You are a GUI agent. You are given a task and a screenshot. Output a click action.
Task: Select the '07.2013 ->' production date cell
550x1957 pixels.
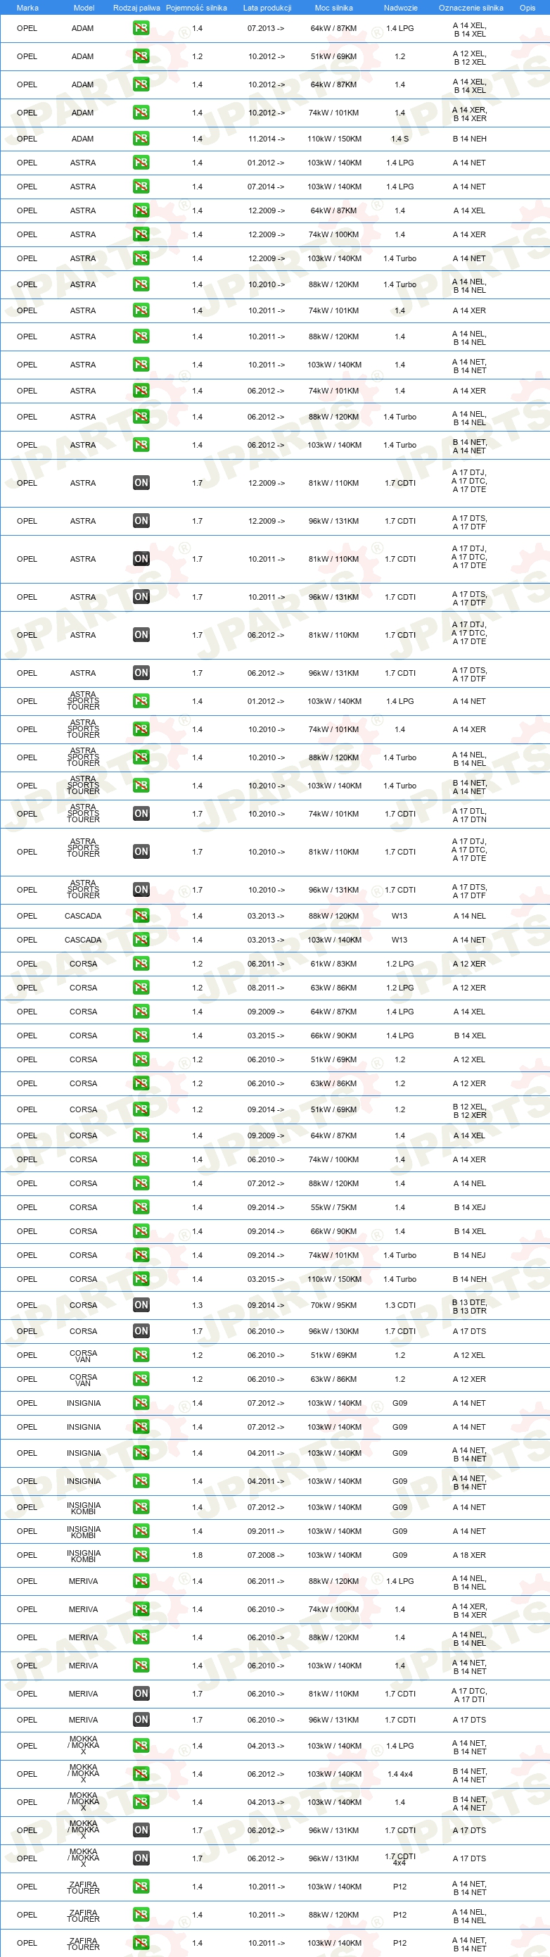[267, 28]
